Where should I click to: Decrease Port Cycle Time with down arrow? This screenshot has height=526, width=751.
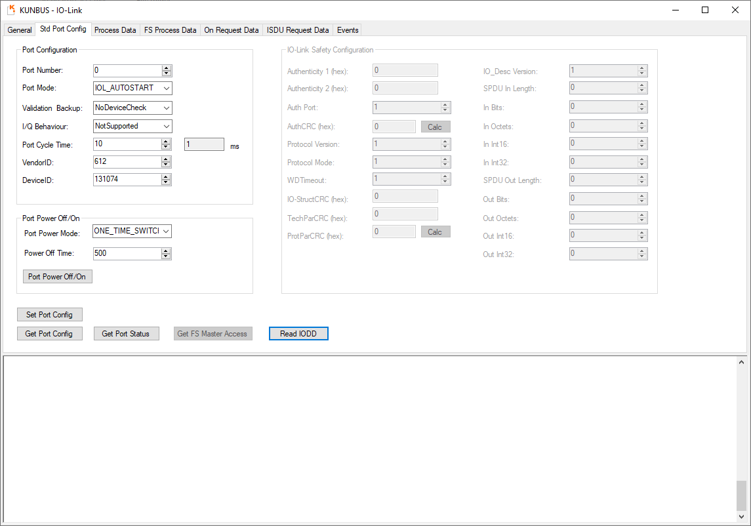click(x=167, y=147)
